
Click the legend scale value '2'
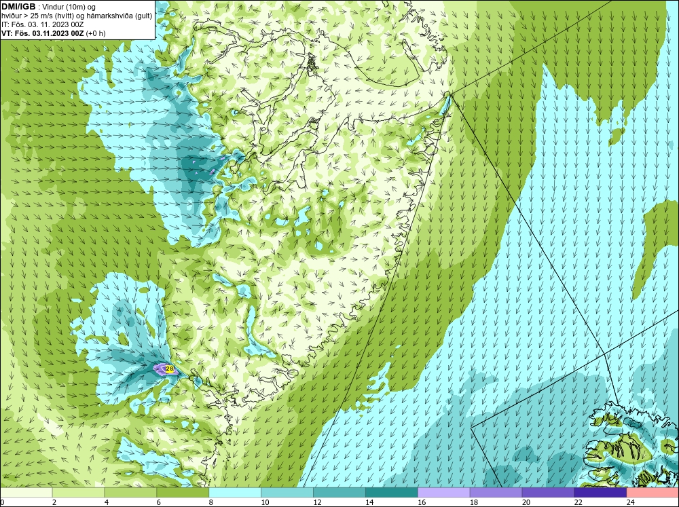pyautogui.click(x=54, y=502)
